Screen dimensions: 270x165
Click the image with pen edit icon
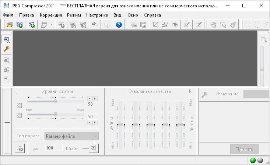point(187,25)
